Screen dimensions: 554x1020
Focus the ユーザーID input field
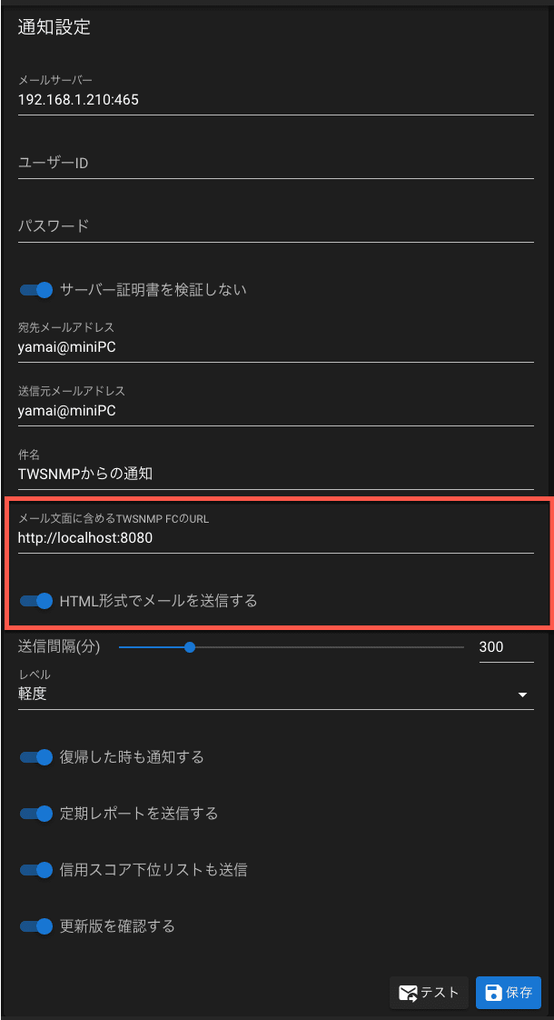pyautogui.click(x=276, y=163)
